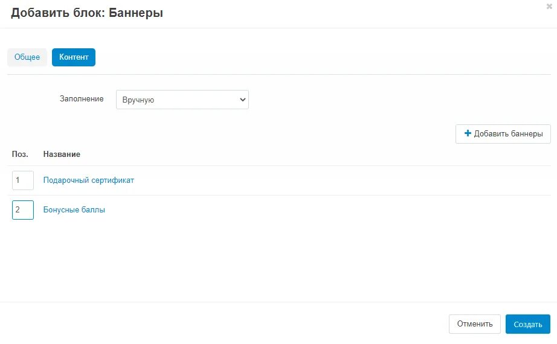Focus the position field containing 1
Viewport: 557px width, 344px height.
pos(23,180)
